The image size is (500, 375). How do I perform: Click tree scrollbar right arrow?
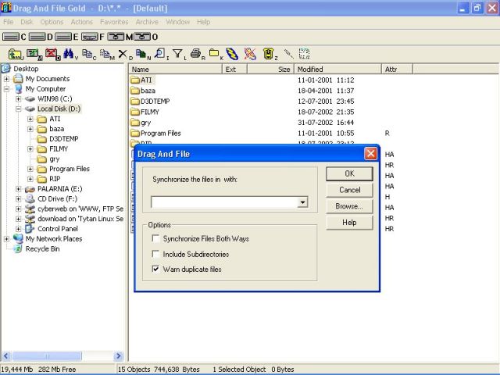pos(119,356)
